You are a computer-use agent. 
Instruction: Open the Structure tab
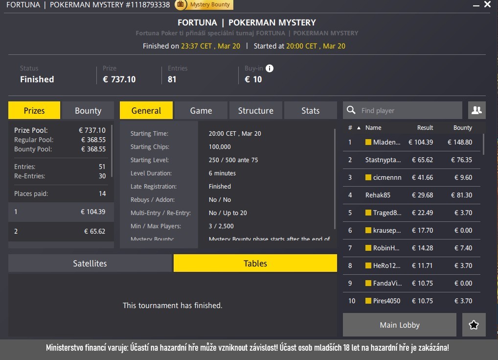pyautogui.click(x=256, y=110)
